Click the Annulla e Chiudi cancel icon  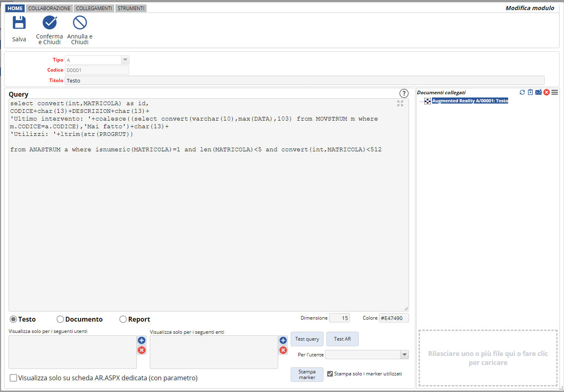point(80,23)
